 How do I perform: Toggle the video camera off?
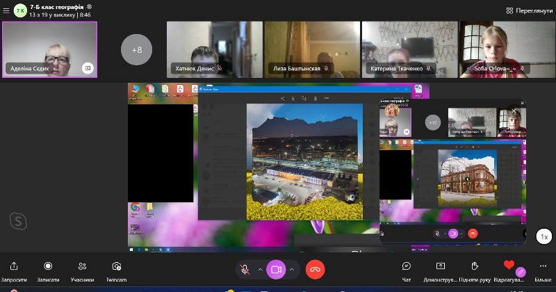pos(276,269)
